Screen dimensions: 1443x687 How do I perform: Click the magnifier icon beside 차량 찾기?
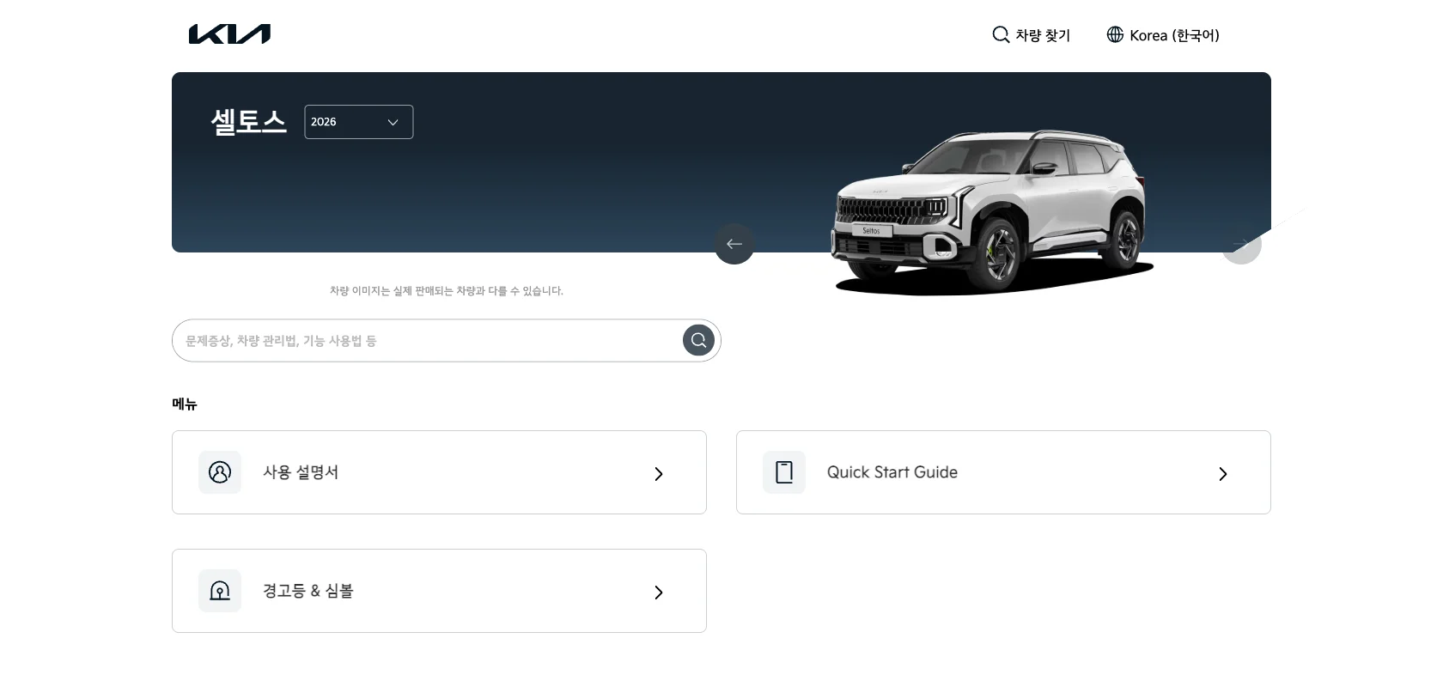coord(1001,34)
